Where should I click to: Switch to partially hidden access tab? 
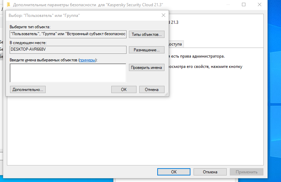click(x=176, y=44)
